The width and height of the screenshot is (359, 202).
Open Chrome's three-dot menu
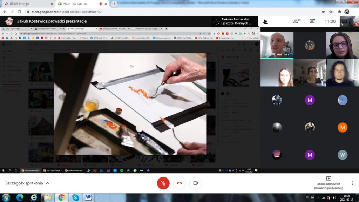[x=354, y=12]
